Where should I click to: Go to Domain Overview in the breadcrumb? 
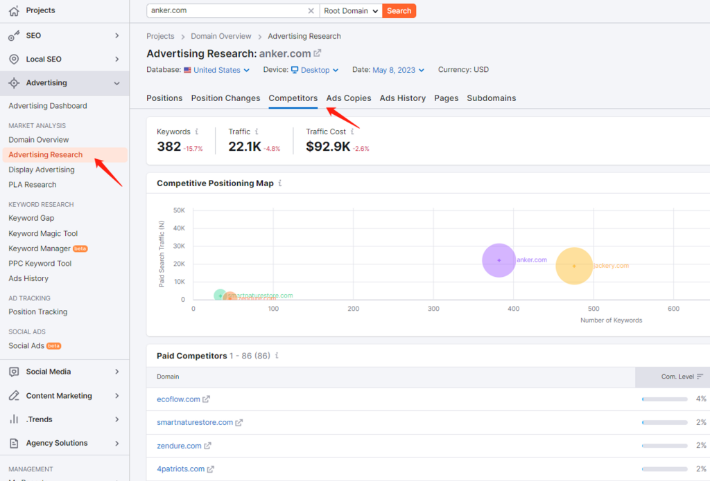[221, 36]
